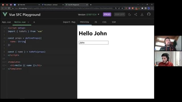
Task: Open the blue pinned tab
Action: (15, 5)
